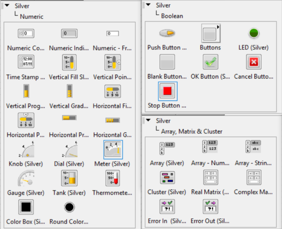
Task: Pick the Real Matrix control icon
Action: [x=210, y=178]
